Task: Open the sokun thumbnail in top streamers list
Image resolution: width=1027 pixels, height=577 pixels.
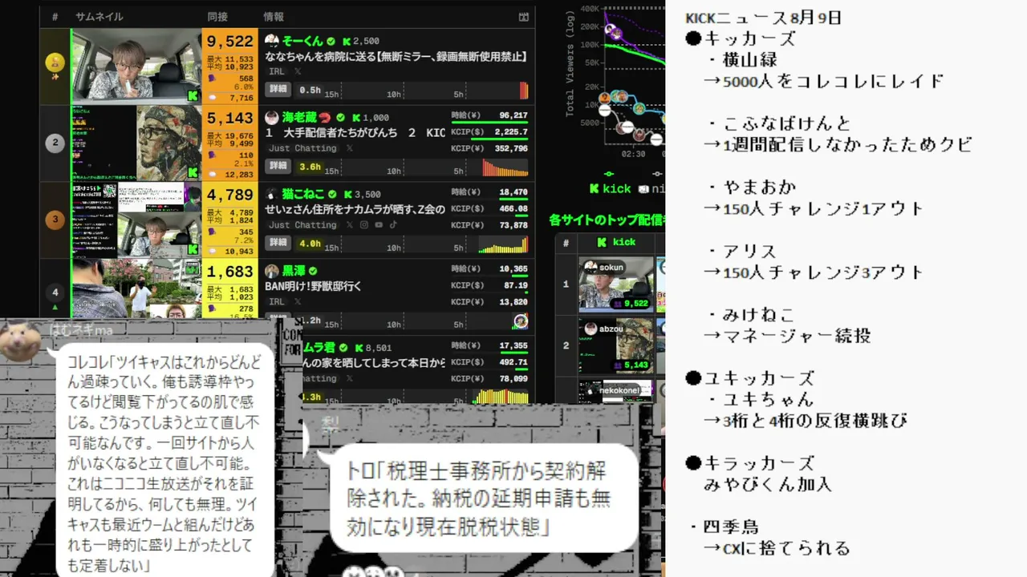Action: [616, 284]
